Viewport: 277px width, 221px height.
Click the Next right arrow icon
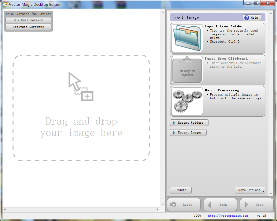point(246,205)
